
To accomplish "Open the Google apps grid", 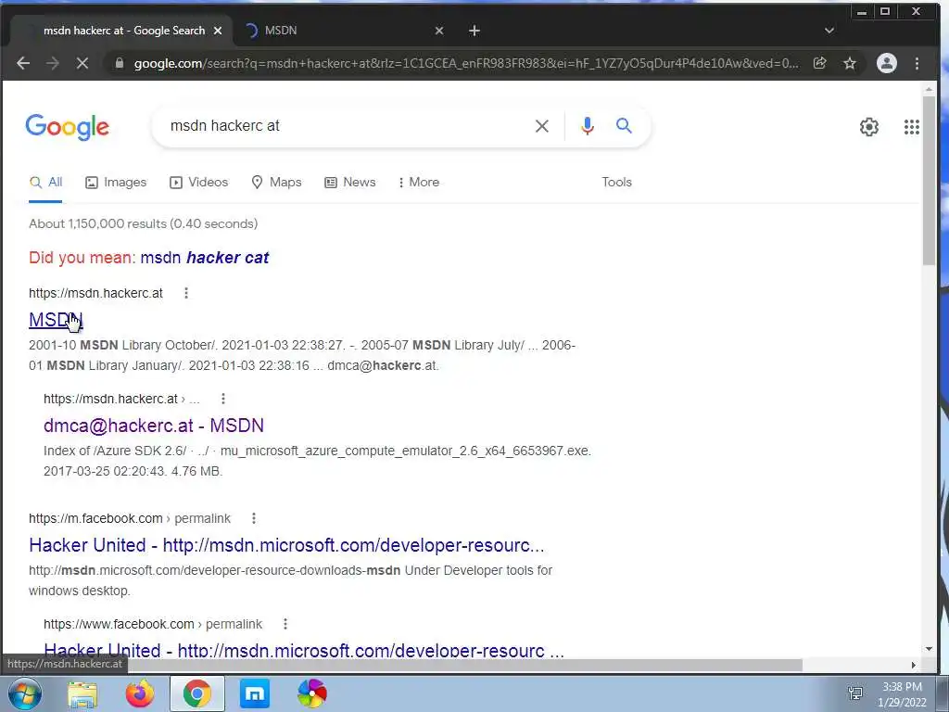I will coord(912,126).
